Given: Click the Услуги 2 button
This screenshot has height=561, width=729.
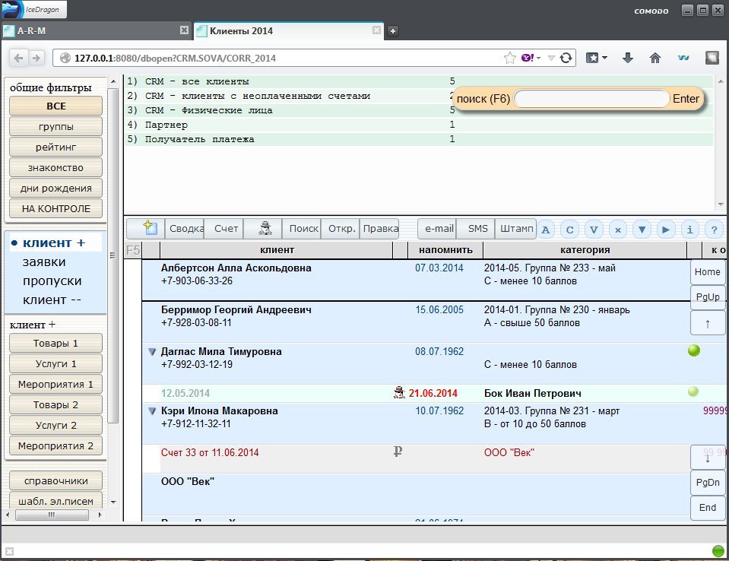Looking at the screenshot, I should coord(55,425).
